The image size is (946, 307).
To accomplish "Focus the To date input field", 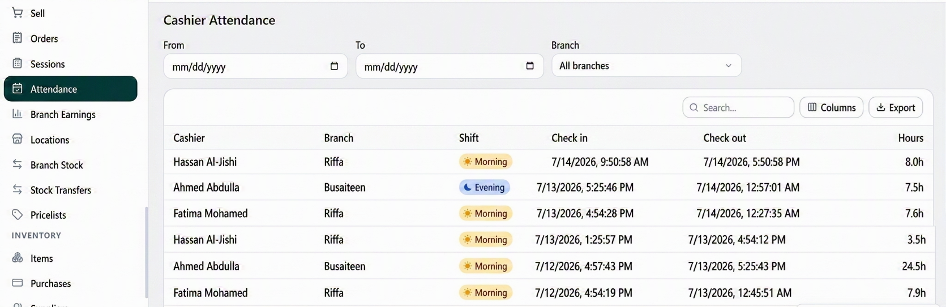I will click(x=450, y=66).
